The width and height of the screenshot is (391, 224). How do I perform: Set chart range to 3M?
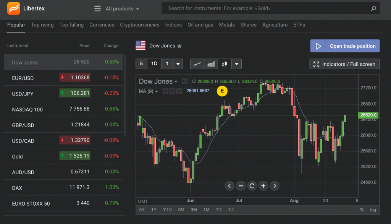(x=194, y=210)
